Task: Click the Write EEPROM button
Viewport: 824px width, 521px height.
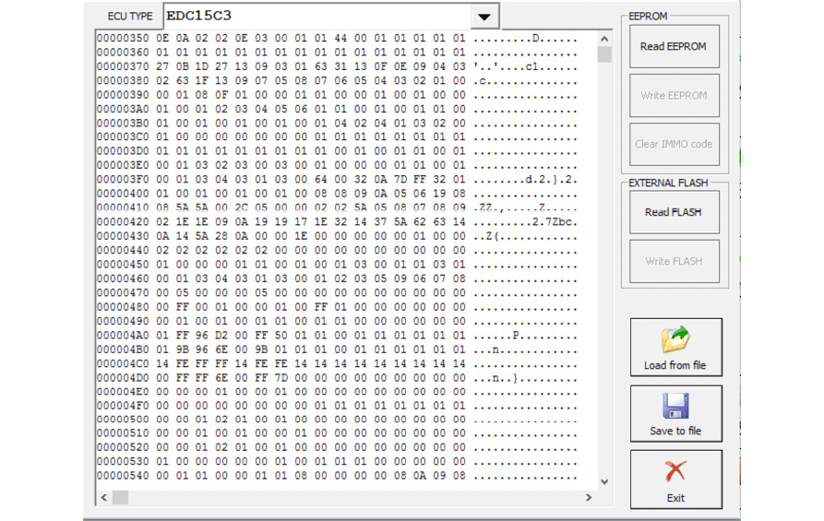Action: [675, 95]
